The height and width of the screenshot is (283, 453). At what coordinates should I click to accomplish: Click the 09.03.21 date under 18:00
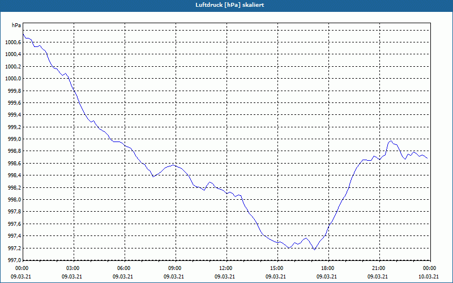pos(327,277)
